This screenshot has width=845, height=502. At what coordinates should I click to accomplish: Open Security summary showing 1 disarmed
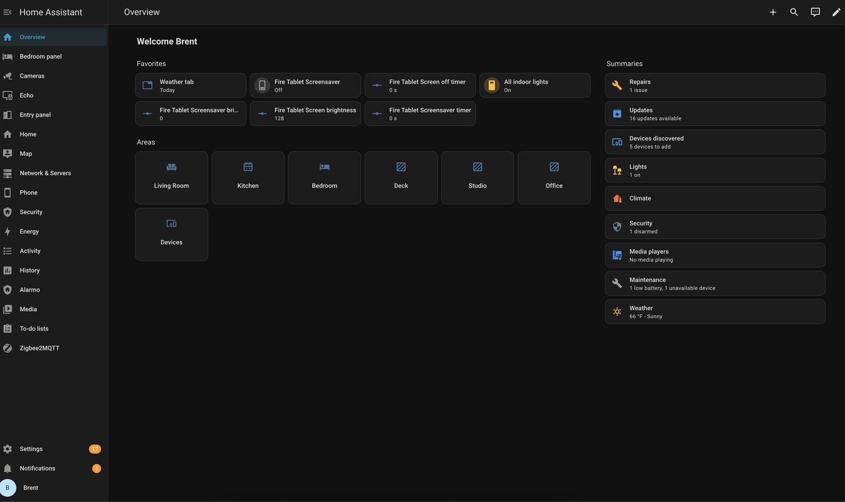[x=715, y=227]
